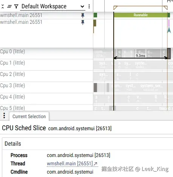Image resolution: width=173 pixels, height=177 pixels.
Task: Click the dark selected slice on Cpu 0
Action: point(169,53)
